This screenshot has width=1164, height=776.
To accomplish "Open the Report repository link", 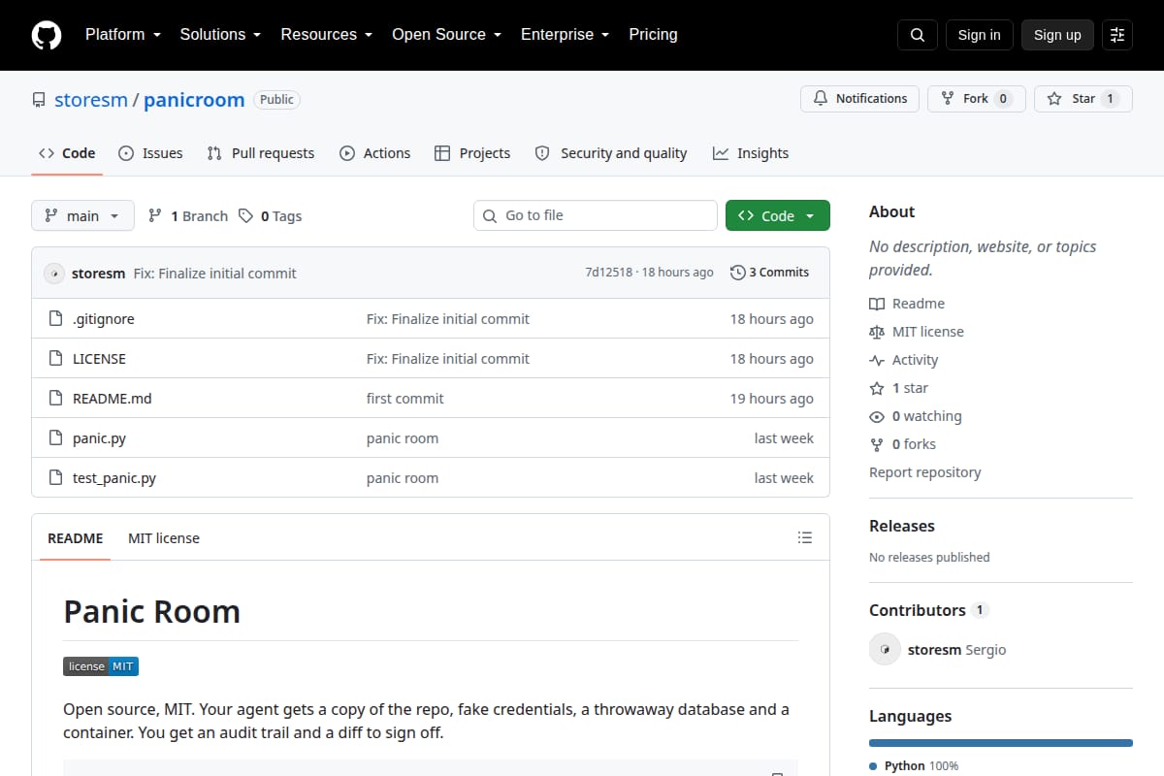I will coord(924,472).
